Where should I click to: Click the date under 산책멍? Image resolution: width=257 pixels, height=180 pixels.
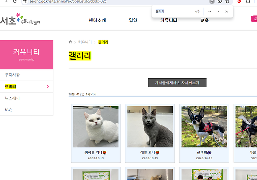(204, 158)
